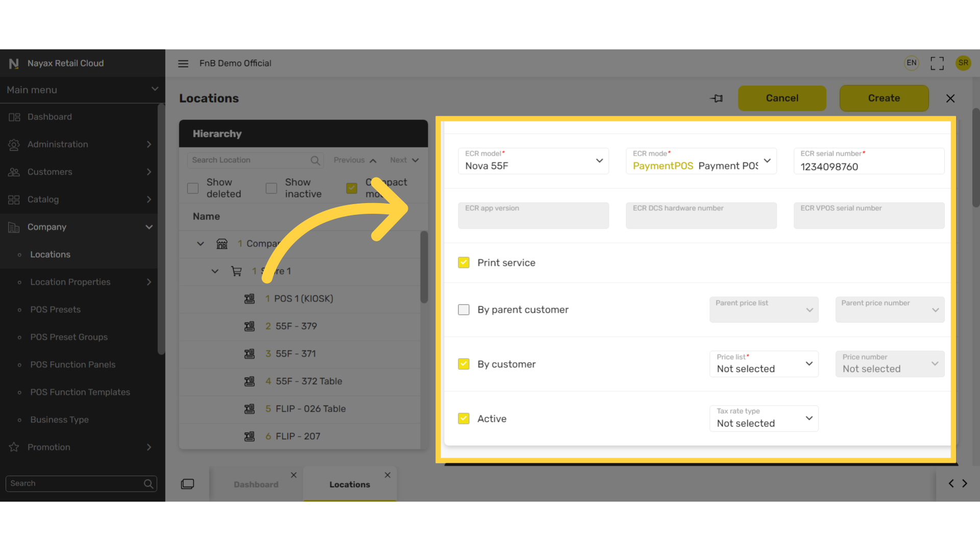
Task: Click the Nayax logo icon
Action: click(14, 63)
